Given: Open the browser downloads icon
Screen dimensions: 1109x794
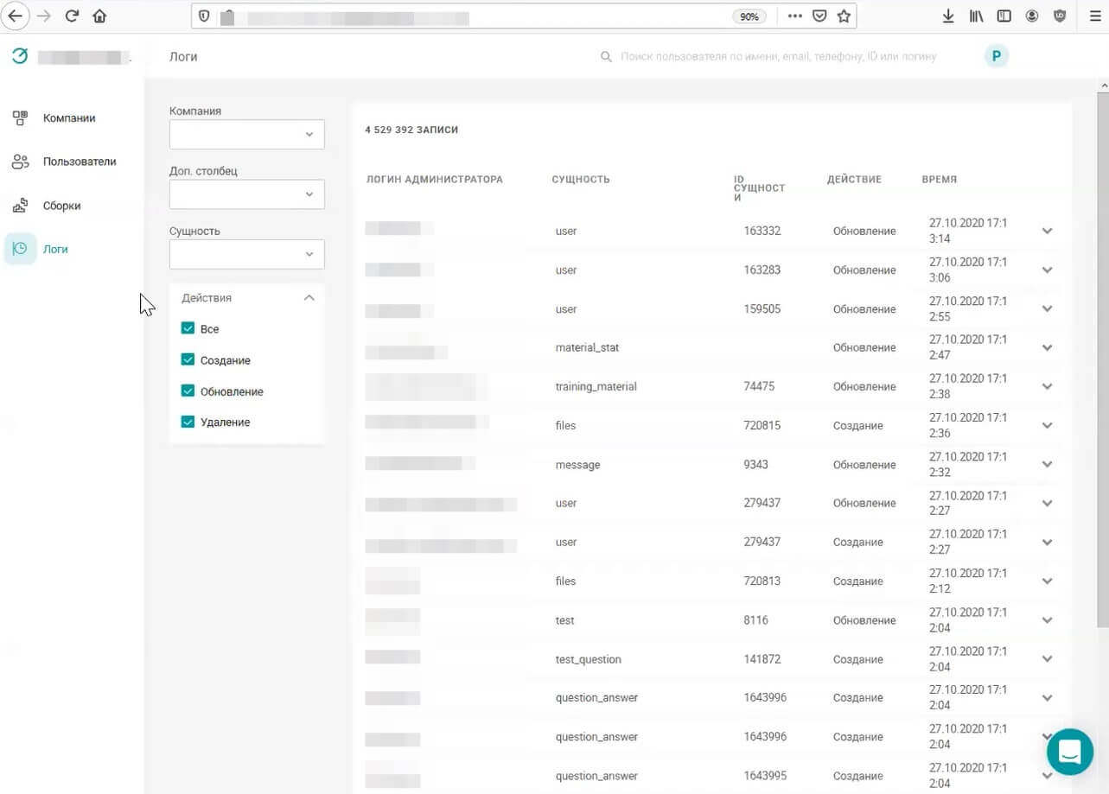Looking at the screenshot, I should point(947,16).
